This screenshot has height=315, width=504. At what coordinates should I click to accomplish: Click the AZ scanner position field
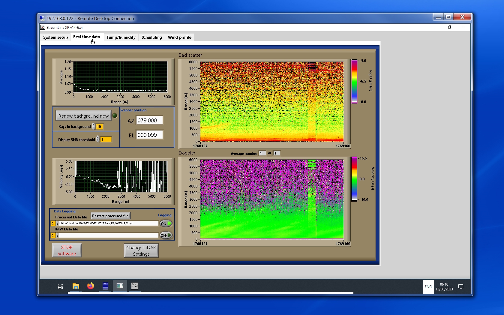(x=149, y=120)
